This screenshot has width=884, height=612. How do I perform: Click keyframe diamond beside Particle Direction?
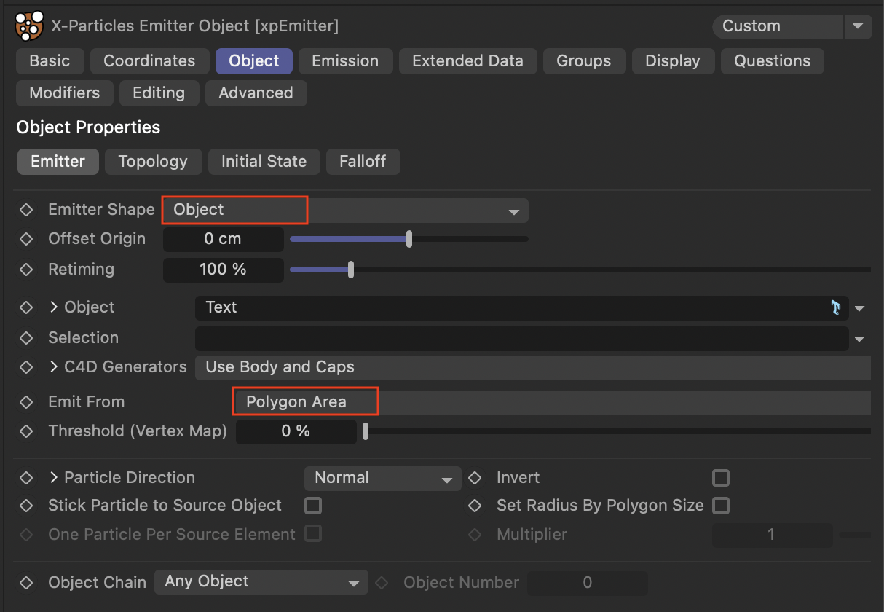tap(26, 478)
